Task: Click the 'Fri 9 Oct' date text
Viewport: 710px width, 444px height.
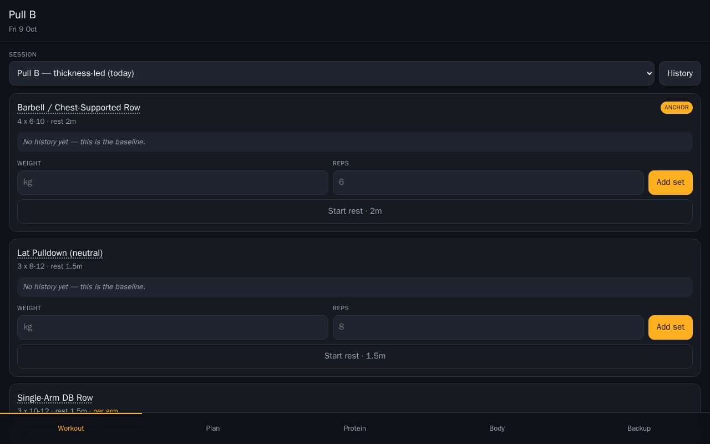Action: pyautogui.click(x=23, y=29)
